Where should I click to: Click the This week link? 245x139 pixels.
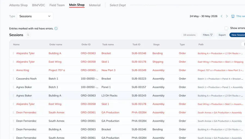240,16
